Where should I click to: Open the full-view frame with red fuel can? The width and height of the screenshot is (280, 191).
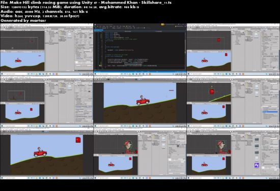pos(47,153)
